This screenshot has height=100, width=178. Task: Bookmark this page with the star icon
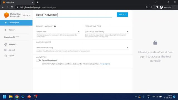pyautogui.click(x=151, y=7)
